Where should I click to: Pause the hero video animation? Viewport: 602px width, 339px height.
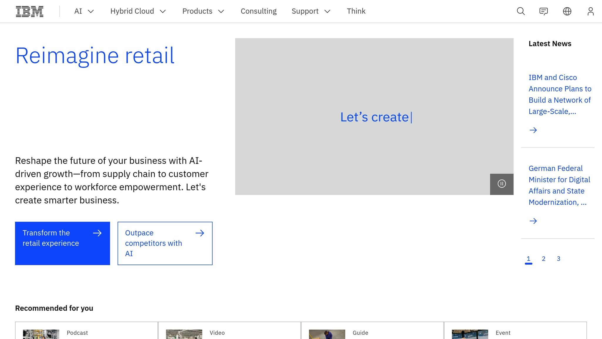(501, 184)
